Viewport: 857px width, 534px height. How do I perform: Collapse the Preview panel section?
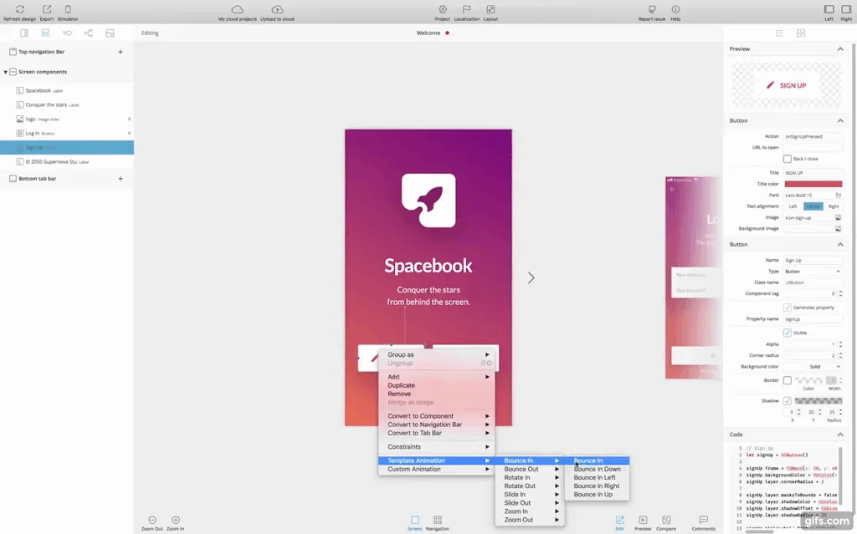tap(840, 49)
